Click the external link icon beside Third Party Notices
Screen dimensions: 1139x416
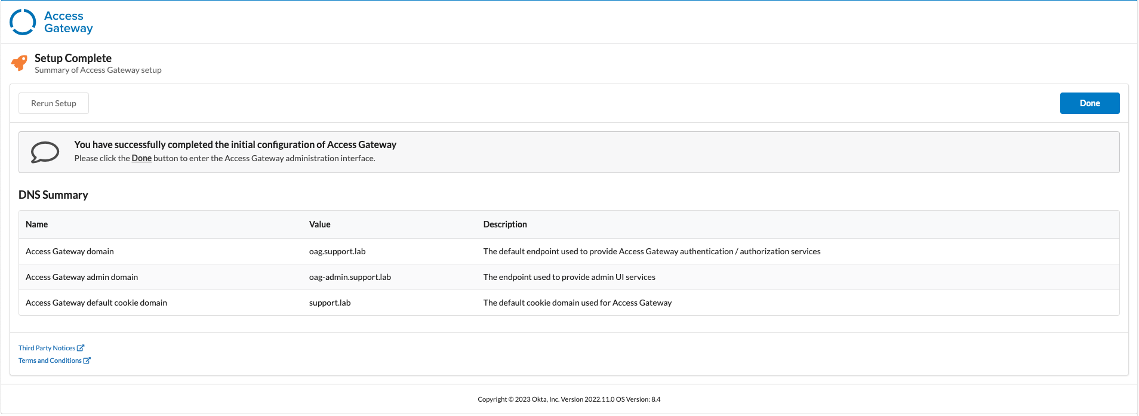[x=81, y=348]
